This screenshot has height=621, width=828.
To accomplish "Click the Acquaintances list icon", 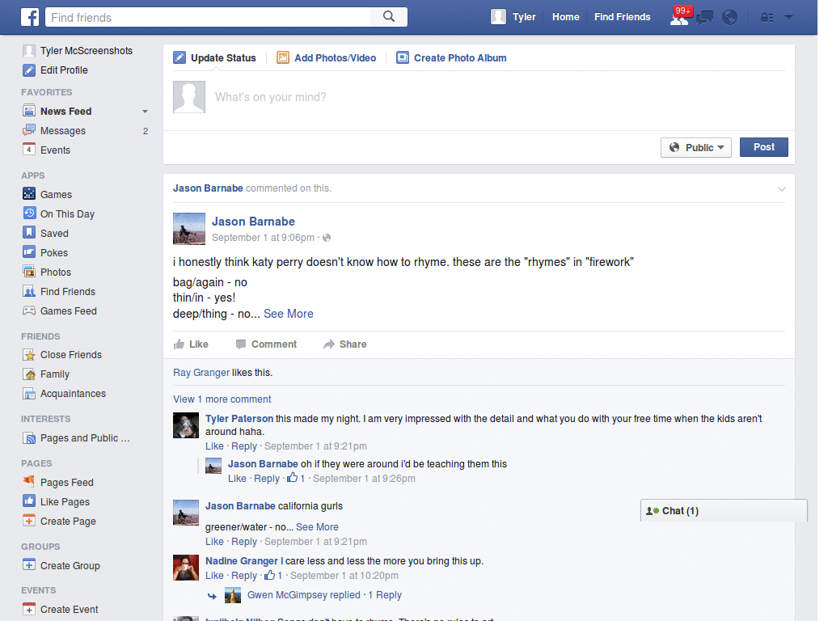I will pos(29,394).
